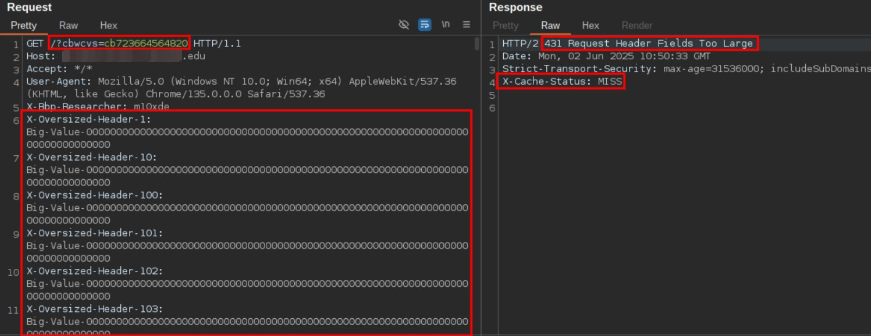Click the Host header line
This screenshot has height=336, width=871.
pyautogui.click(x=116, y=56)
